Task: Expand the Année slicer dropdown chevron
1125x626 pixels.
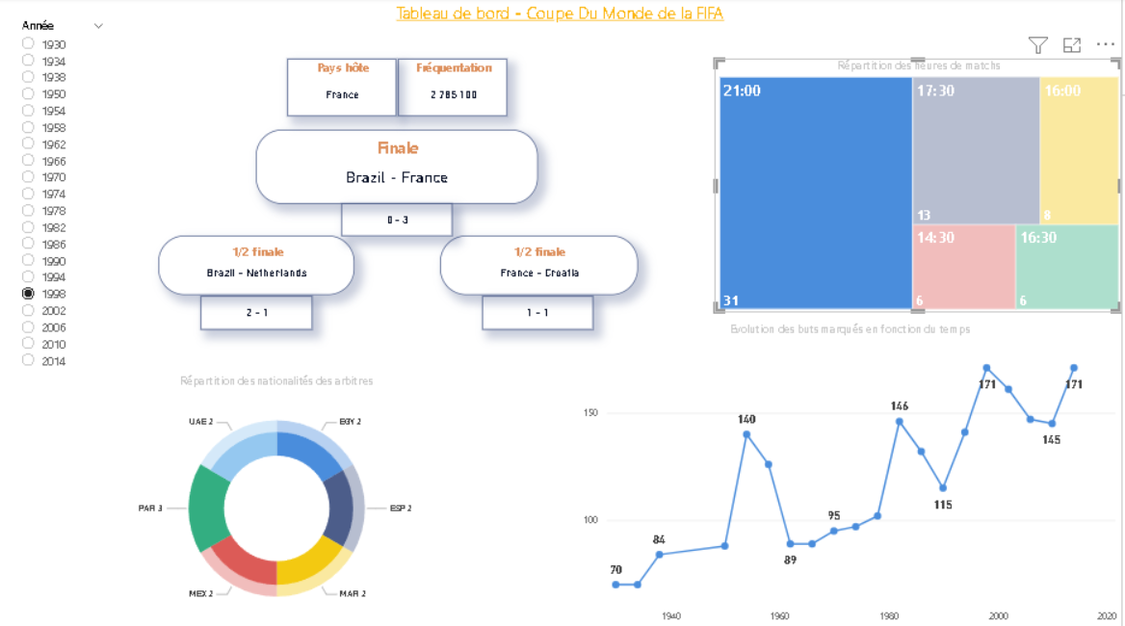Action: click(98, 26)
